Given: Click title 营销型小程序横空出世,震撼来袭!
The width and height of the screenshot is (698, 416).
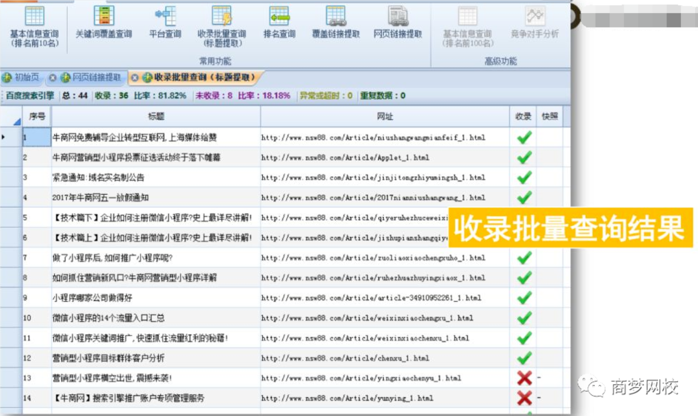Looking at the screenshot, I should point(112,378).
